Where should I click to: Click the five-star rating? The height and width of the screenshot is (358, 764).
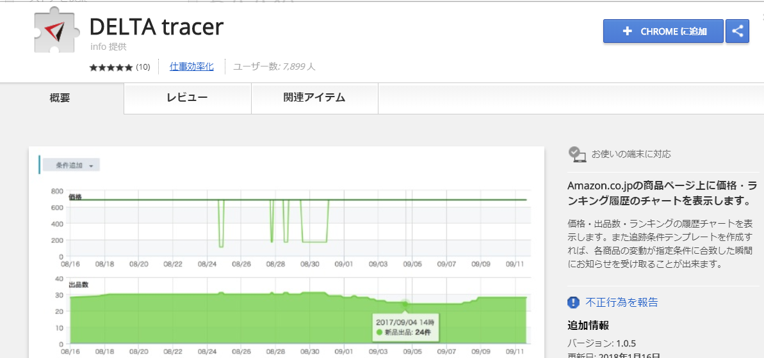111,67
